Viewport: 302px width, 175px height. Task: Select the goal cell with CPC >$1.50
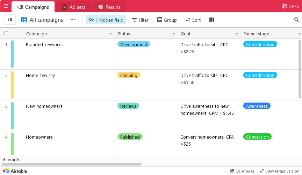tap(210, 85)
